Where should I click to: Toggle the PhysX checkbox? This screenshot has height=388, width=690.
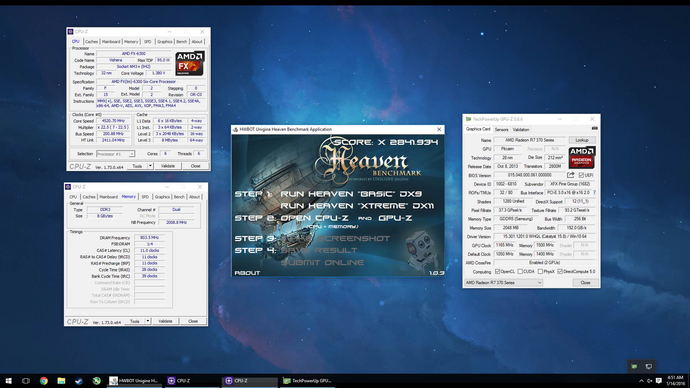click(540, 272)
